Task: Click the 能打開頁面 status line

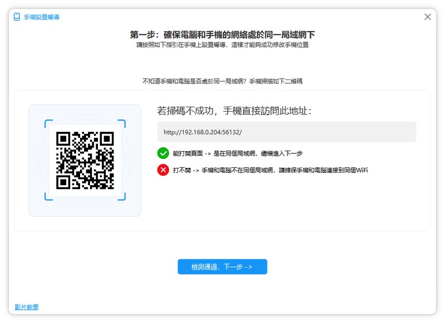Action: click(238, 153)
